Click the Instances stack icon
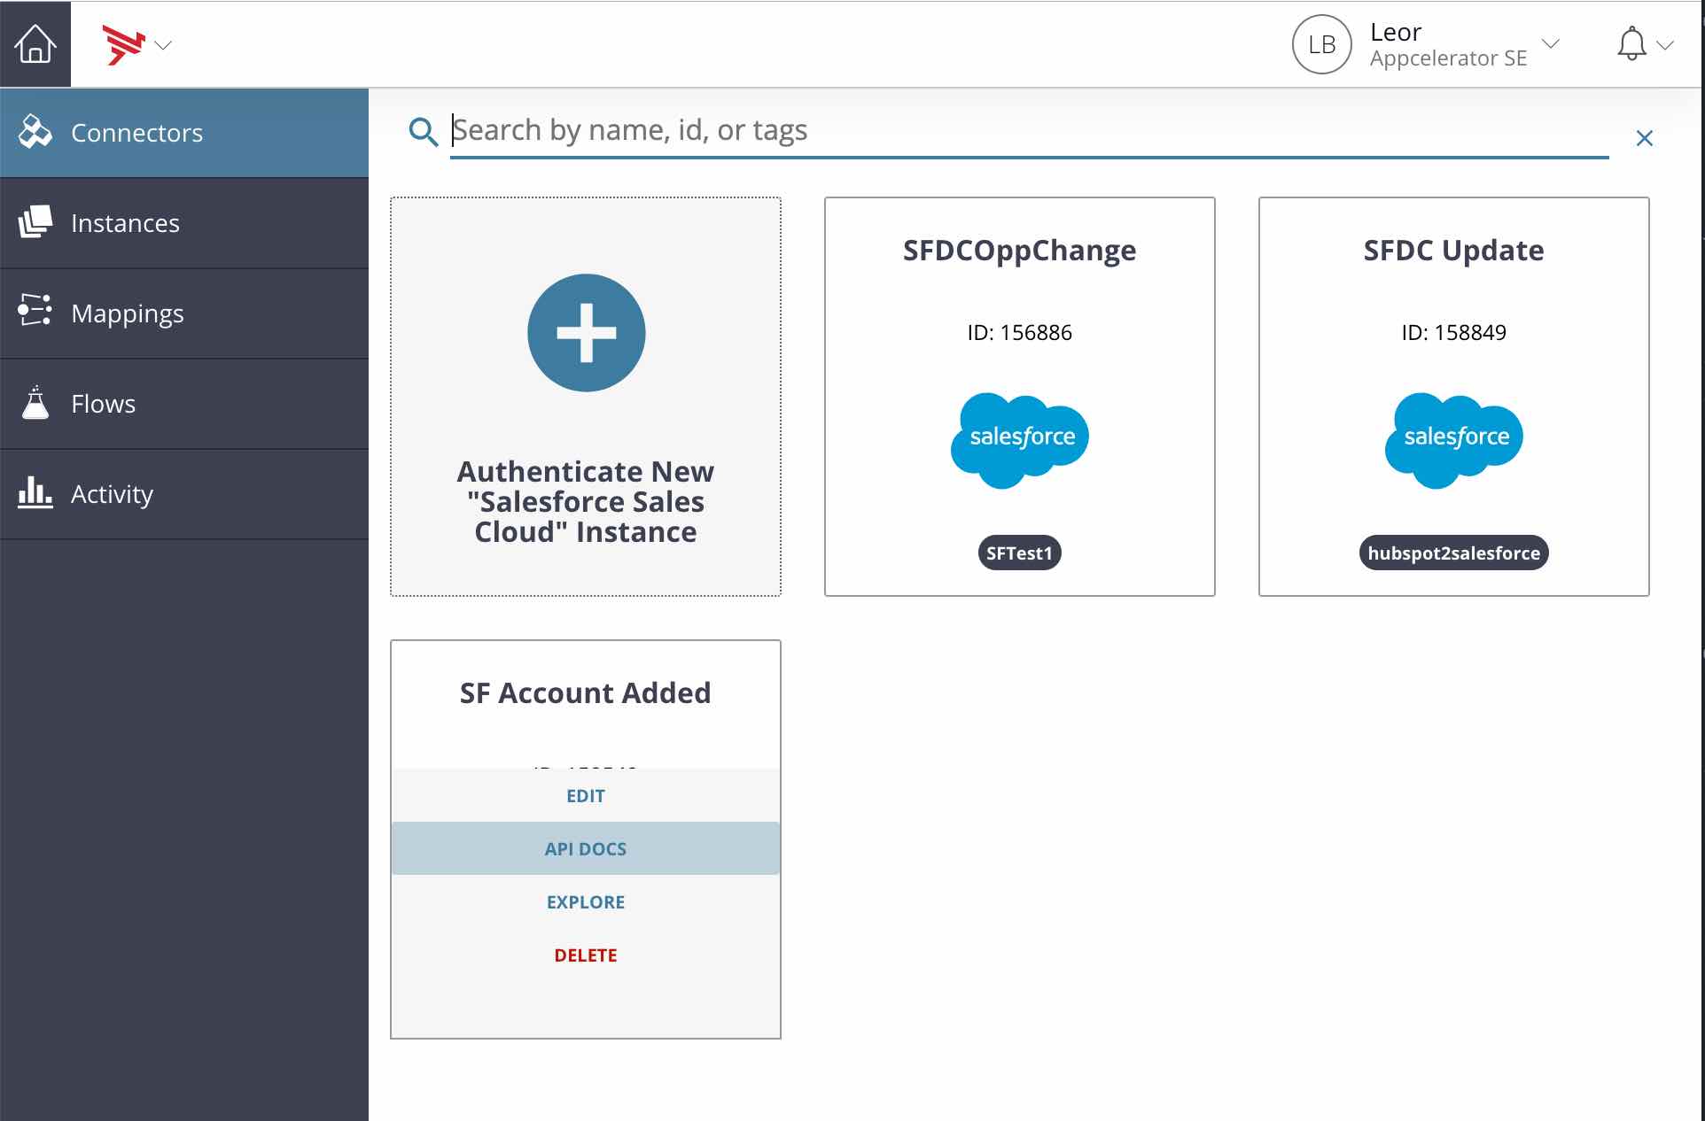 [35, 222]
